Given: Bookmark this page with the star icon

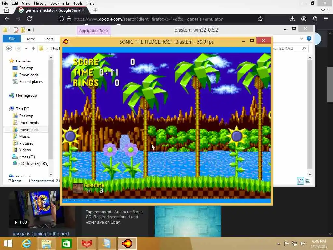Looking at the screenshot, I should point(260,19).
